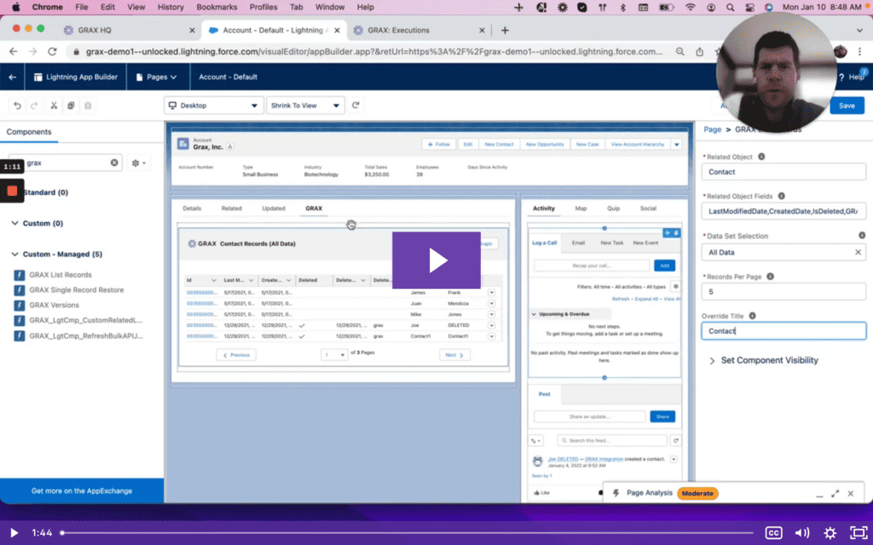Image resolution: width=873 pixels, height=545 pixels.
Task: Open the Desktop form factor dropdown
Action: tap(213, 106)
